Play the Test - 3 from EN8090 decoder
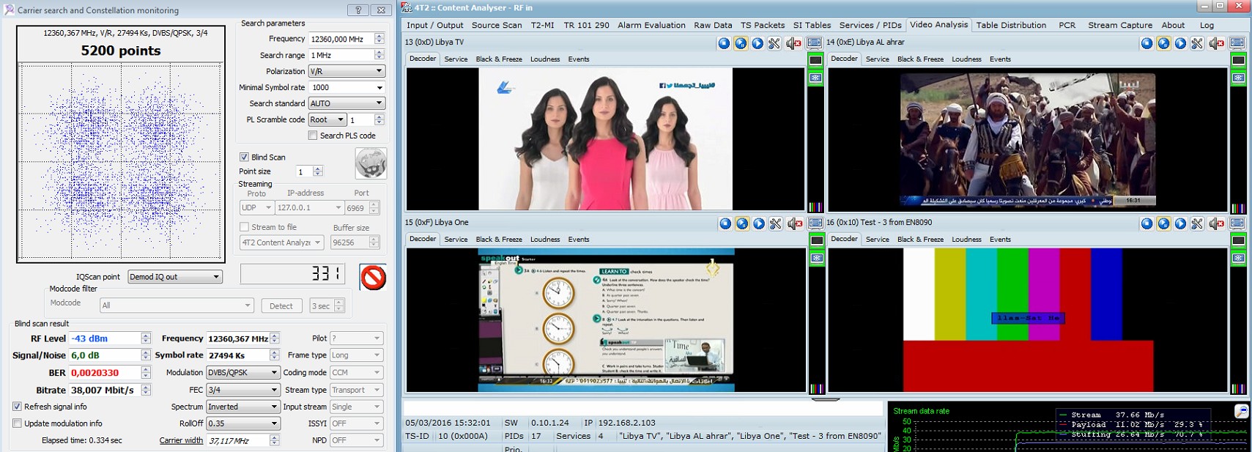1252x452 pixels. click(1180, 223)
